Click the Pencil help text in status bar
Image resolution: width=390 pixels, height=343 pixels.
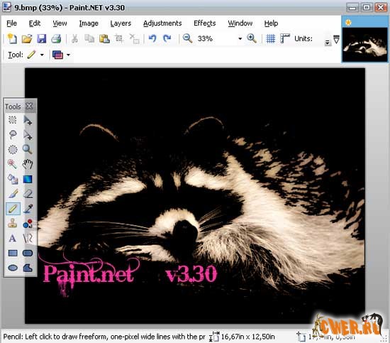pos(104,337)
